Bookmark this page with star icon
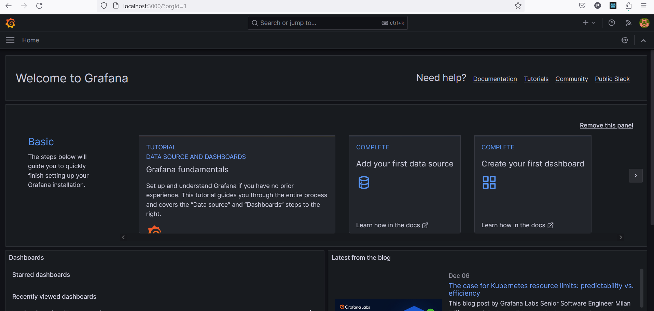654x311 pixels. coord(518,6)
